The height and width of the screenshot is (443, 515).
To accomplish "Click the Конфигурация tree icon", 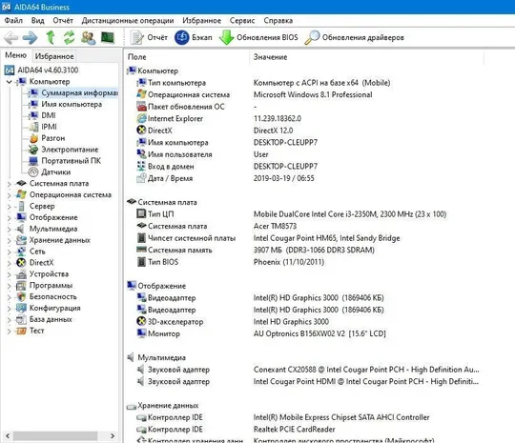I will tap(21, 308).
